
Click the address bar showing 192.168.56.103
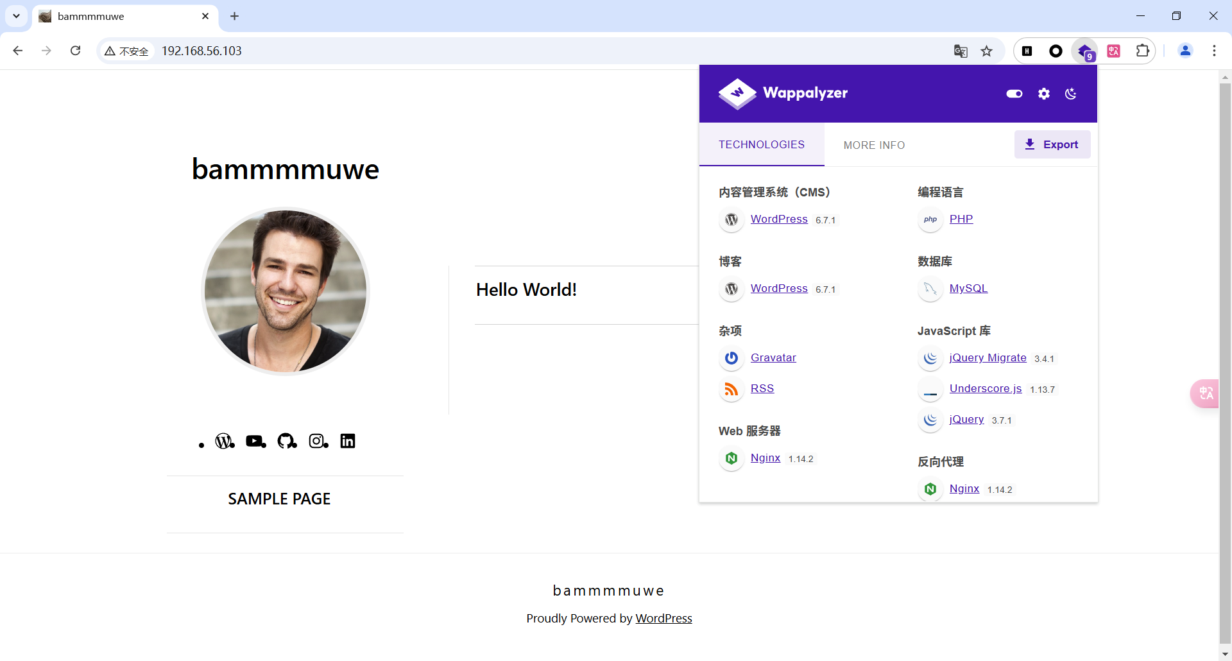click(552, 51)
